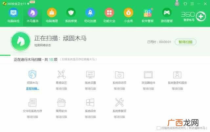Click the 等待扫描 status under 易感染区
This screenshot has height=132, width=210.
point(61,89)
